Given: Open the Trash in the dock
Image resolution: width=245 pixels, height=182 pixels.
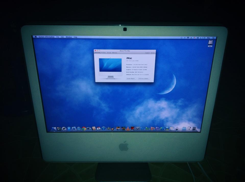Looking at the screenshot, I should click(x=194, y=129).
